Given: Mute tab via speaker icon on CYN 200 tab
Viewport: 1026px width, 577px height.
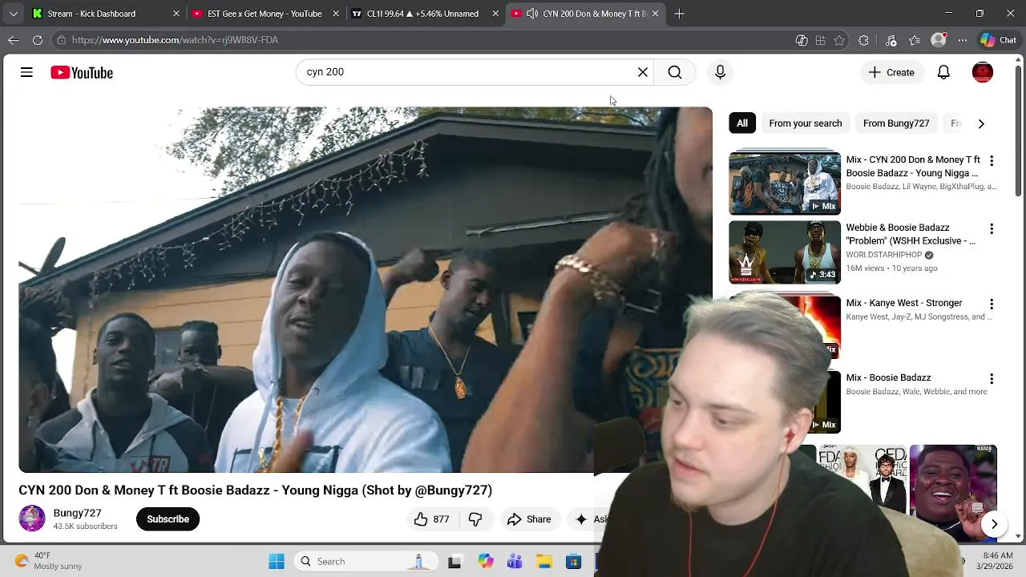Looking at the screenshot, I should [x=532, y=14].
